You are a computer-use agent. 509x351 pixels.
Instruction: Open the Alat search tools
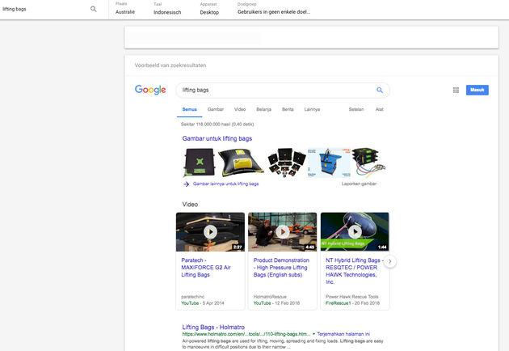379,109
